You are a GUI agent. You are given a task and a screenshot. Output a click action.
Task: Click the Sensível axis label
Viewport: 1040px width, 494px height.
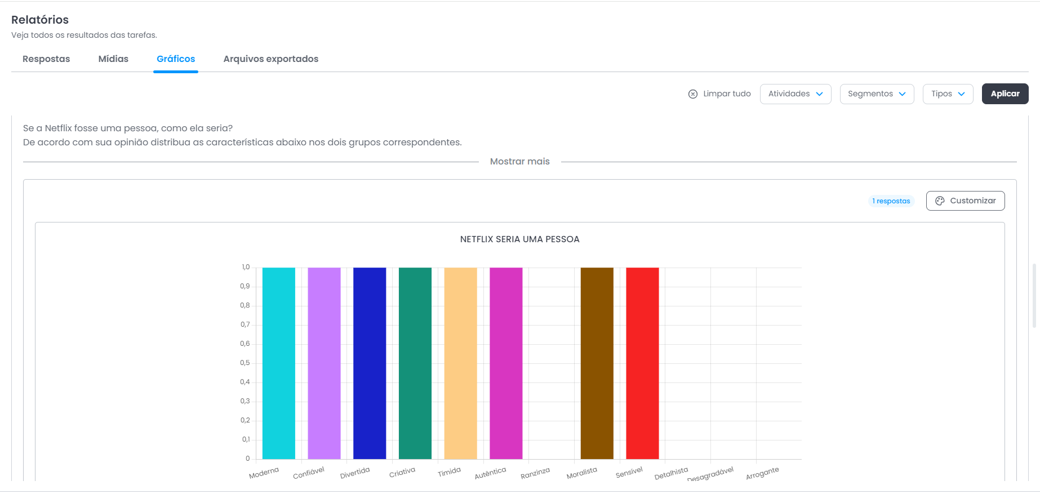point(629,473)
